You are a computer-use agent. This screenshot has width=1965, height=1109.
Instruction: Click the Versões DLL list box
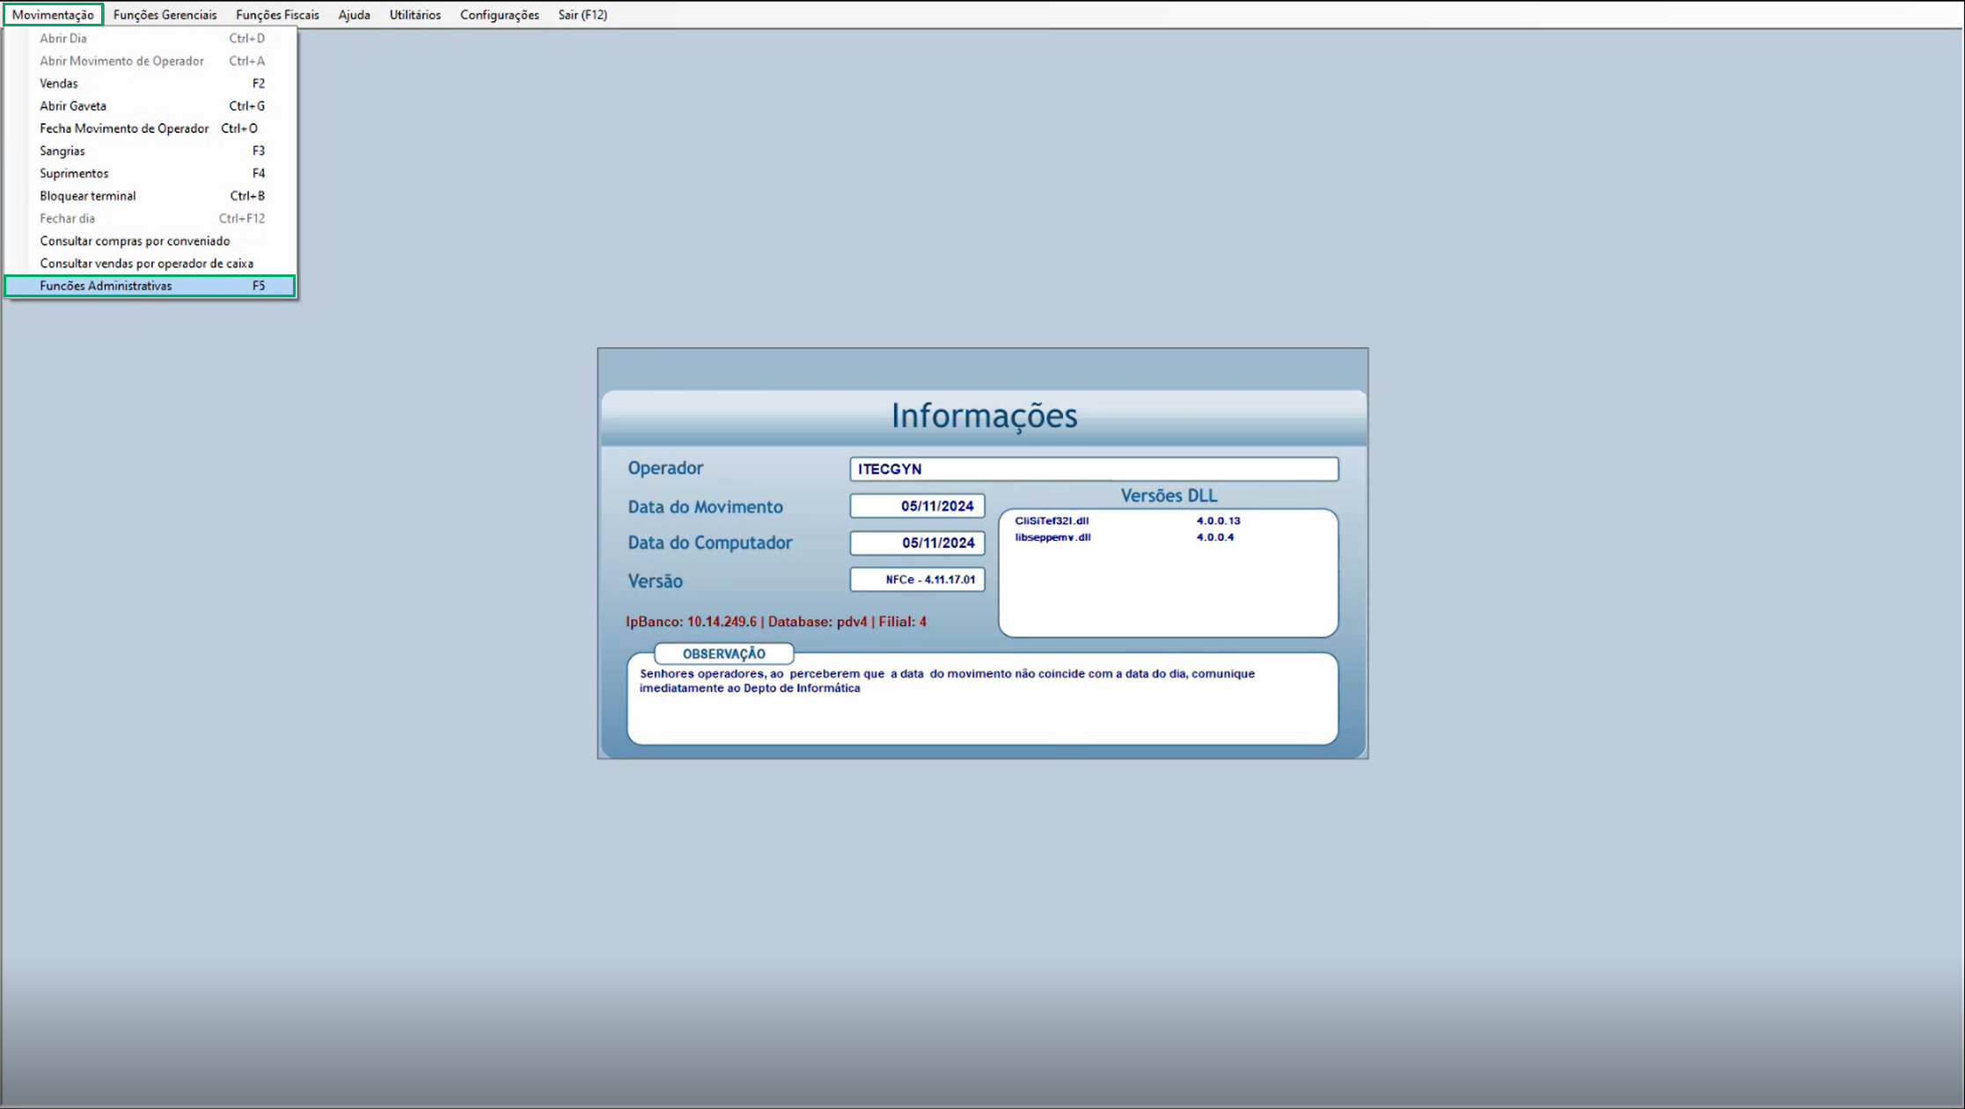(x=1168, y=573)
